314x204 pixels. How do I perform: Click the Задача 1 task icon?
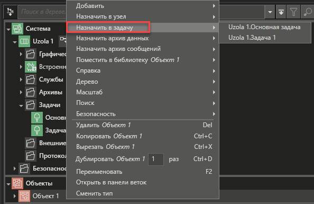tap(37, 130)
